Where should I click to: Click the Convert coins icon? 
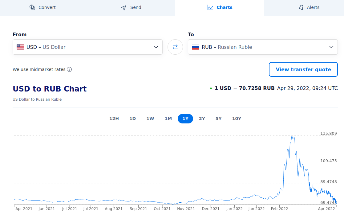[x=32, y=7]
